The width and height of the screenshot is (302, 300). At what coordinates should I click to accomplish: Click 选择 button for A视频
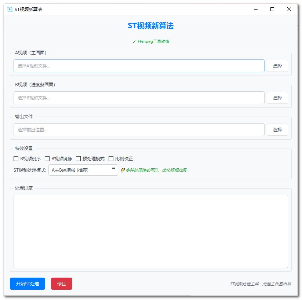(277, 66)
